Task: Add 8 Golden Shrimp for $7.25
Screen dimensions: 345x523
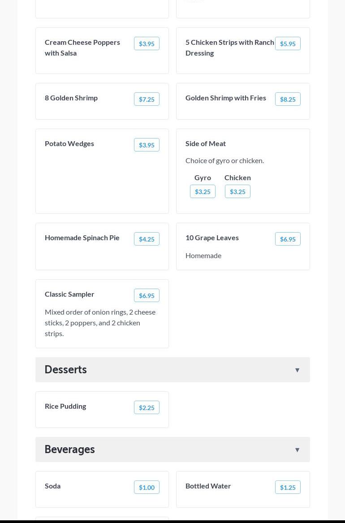Action: pyautogui.click(x=147, y=99)
